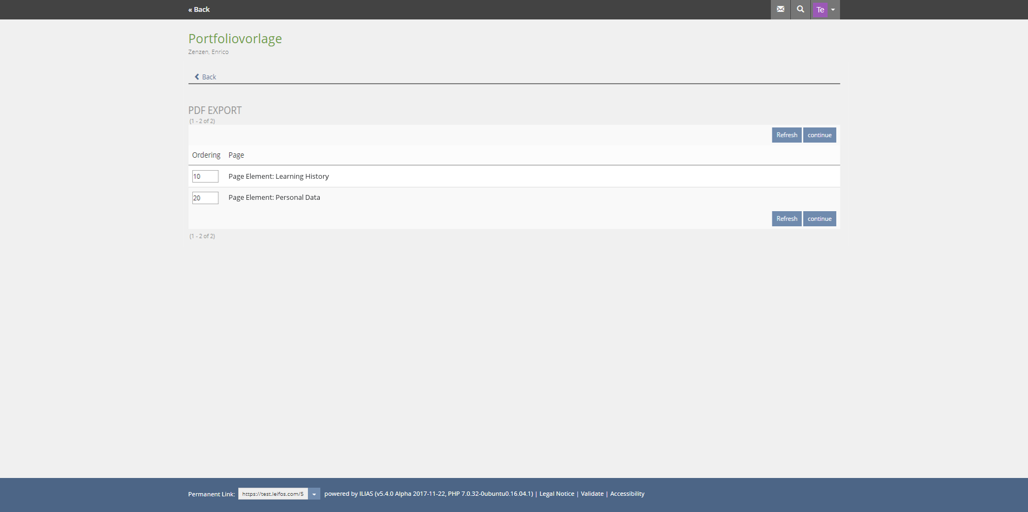Image resolution: width=1028 pixels, height=512 pixels.
Task: Open the Legal Notice footer link
Action: coord(556,494)
